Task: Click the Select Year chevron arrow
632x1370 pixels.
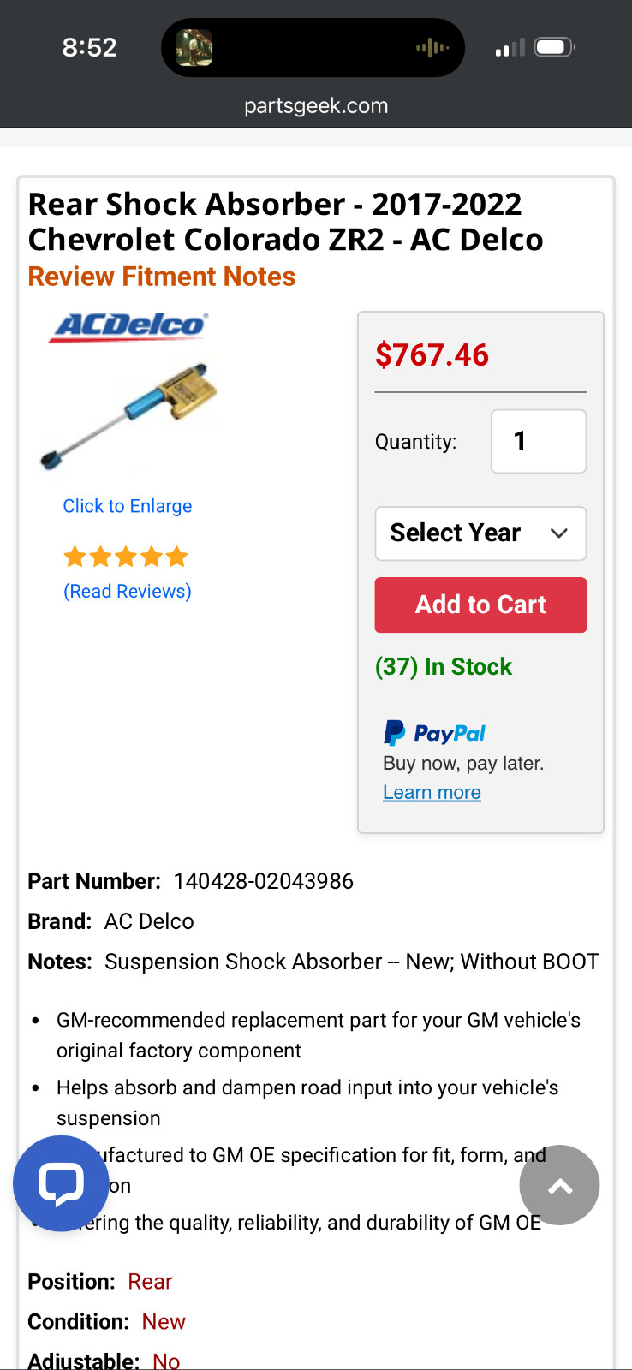Action: click(x=559, y=533)
